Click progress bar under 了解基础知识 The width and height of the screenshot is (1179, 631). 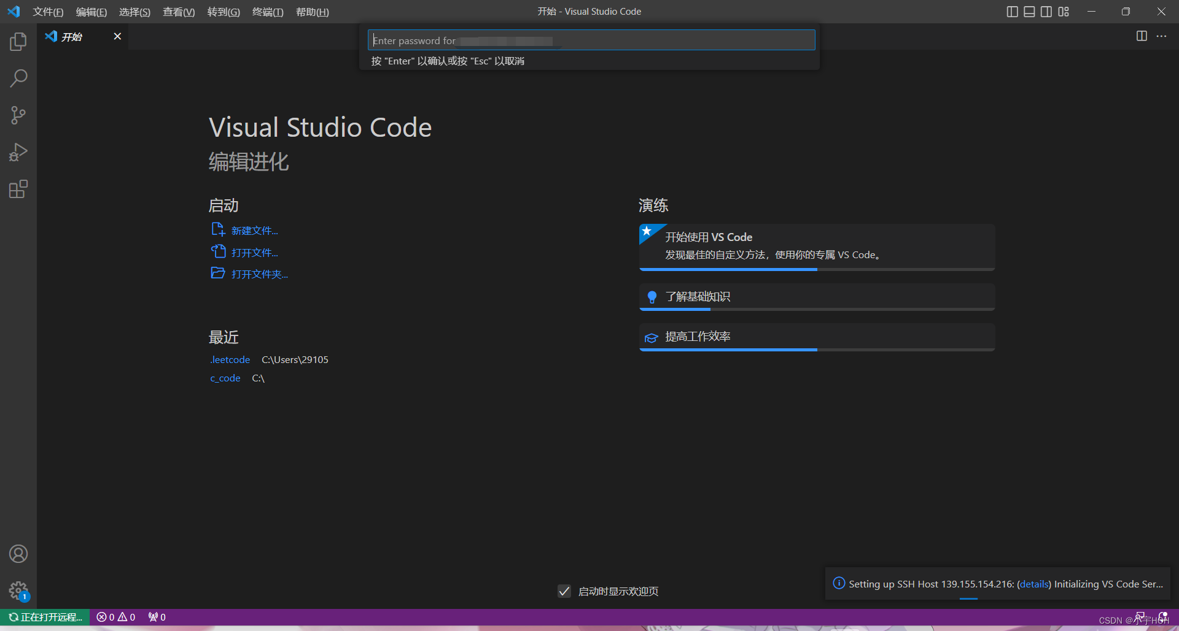(x=817, y=310)
